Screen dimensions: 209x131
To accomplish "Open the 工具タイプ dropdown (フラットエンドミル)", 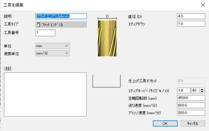I will tap(61, 25).
